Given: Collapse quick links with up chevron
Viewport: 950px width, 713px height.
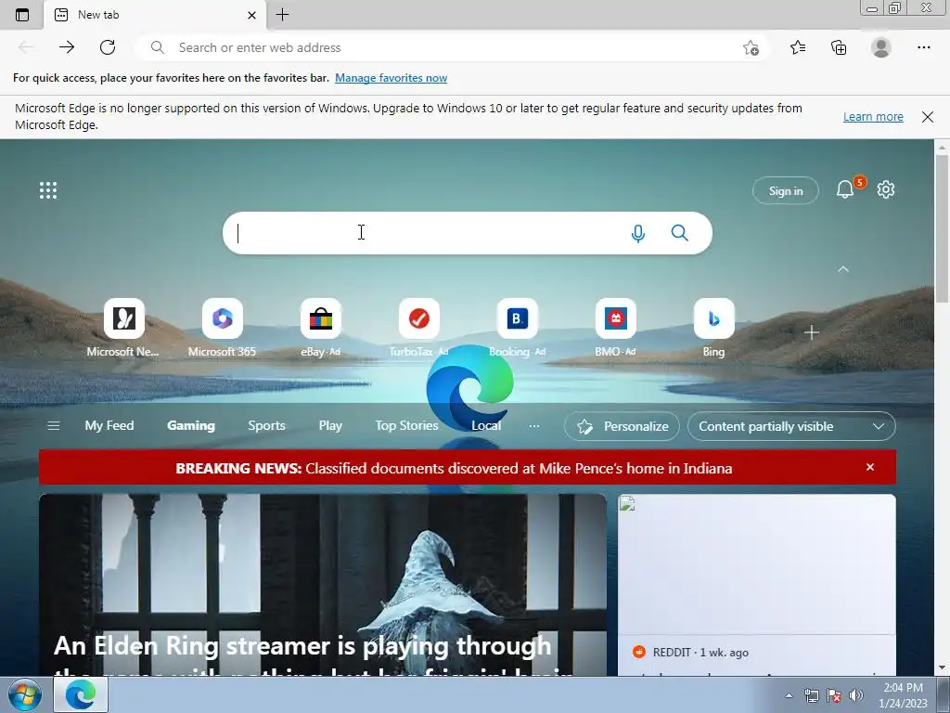Looking at the screenshot, I should coord(842,269).
